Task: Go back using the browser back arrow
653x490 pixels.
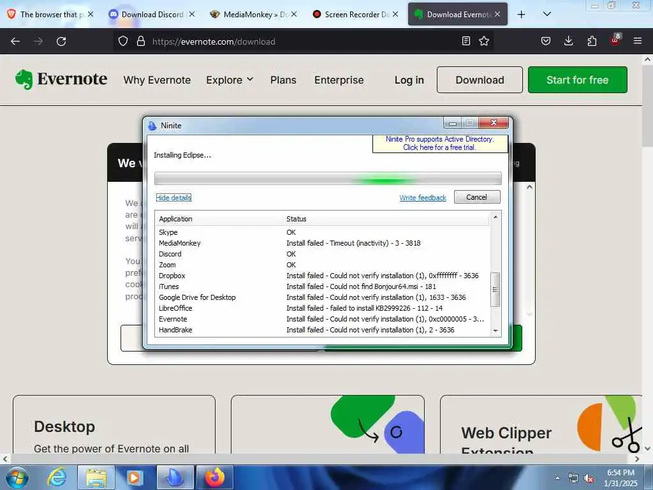Action: [x=15, y=41]
